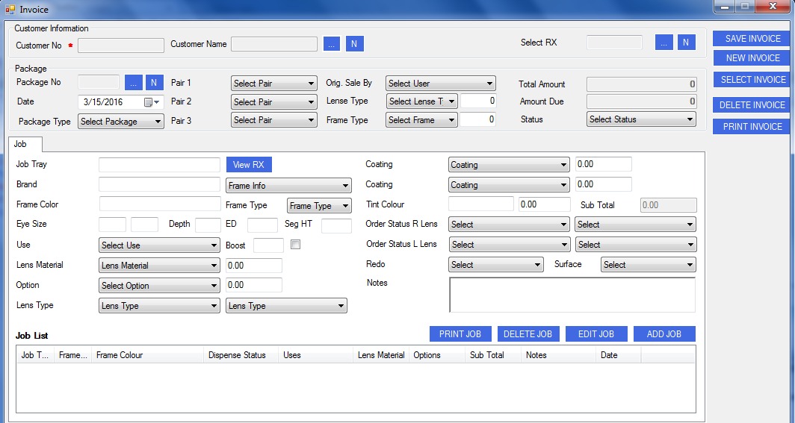Click the browse button beside Package No
This screenshot has height=423, width=795.
133,82
